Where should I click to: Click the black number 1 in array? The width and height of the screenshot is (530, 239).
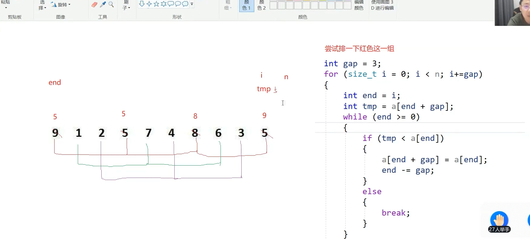click(79, 133)
